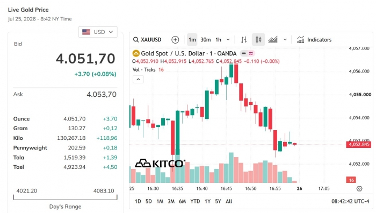Screen dimensions: 376x213
Task: Toggle the dash indicator next to OANDA
Action: coord(244,53)
